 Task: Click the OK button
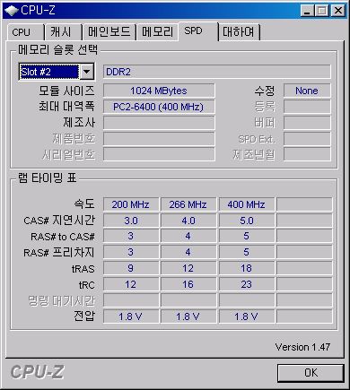click(x=311, y=373)
